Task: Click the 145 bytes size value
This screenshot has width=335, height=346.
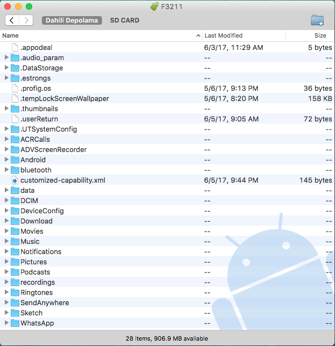Action: (316, 181)
